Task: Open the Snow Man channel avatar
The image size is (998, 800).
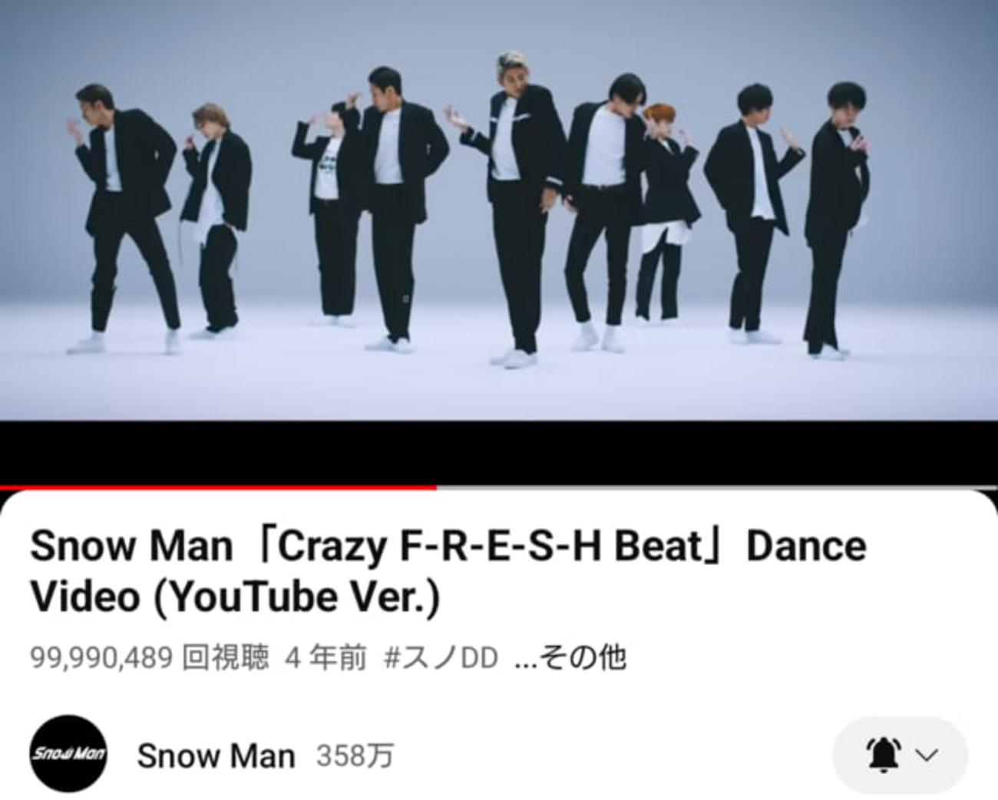Action: pyautogui.click(x=68, y=754)
